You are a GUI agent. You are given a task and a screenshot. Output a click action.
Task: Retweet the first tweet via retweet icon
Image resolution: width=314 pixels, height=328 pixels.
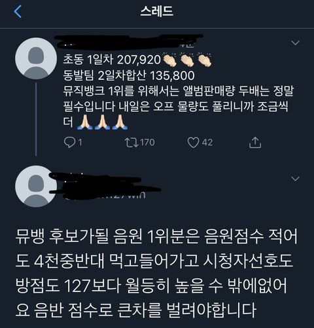click(131, 142)
